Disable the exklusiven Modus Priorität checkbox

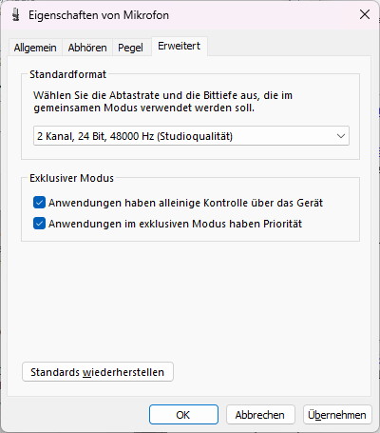[39, 224]
